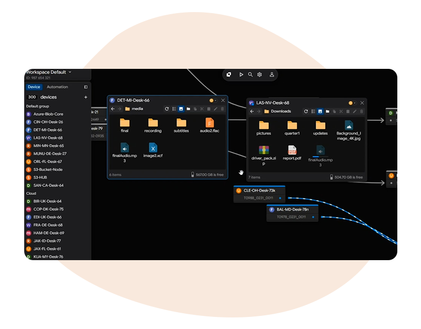
Task: Open the report.pdf file
Action: 292,152
